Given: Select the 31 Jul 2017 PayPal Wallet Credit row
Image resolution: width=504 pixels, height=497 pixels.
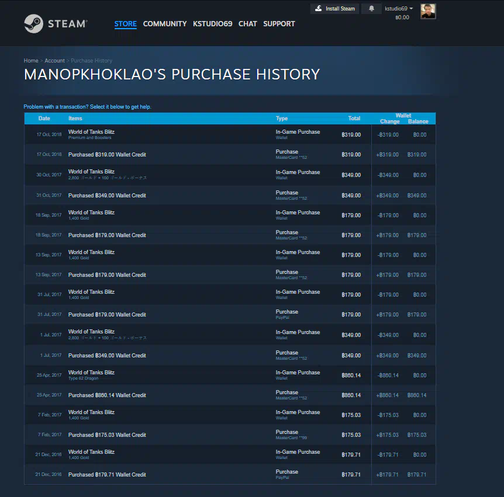Looking at the screenshot, I should pos(230,314).
